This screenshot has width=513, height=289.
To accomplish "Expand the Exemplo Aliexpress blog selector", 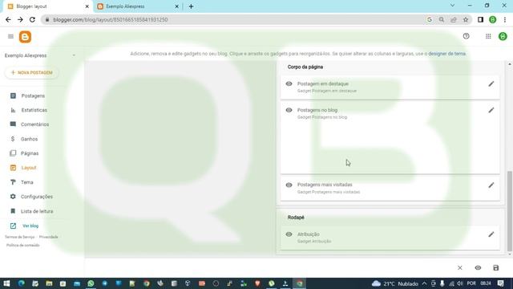I will pos(74,55).
